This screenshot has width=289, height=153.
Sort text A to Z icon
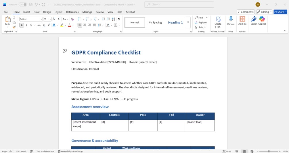tap(114, 19)
